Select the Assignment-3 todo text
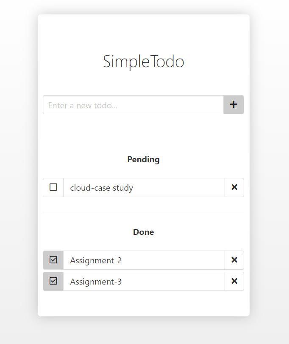The image size is (289, 344). [96, 282]
